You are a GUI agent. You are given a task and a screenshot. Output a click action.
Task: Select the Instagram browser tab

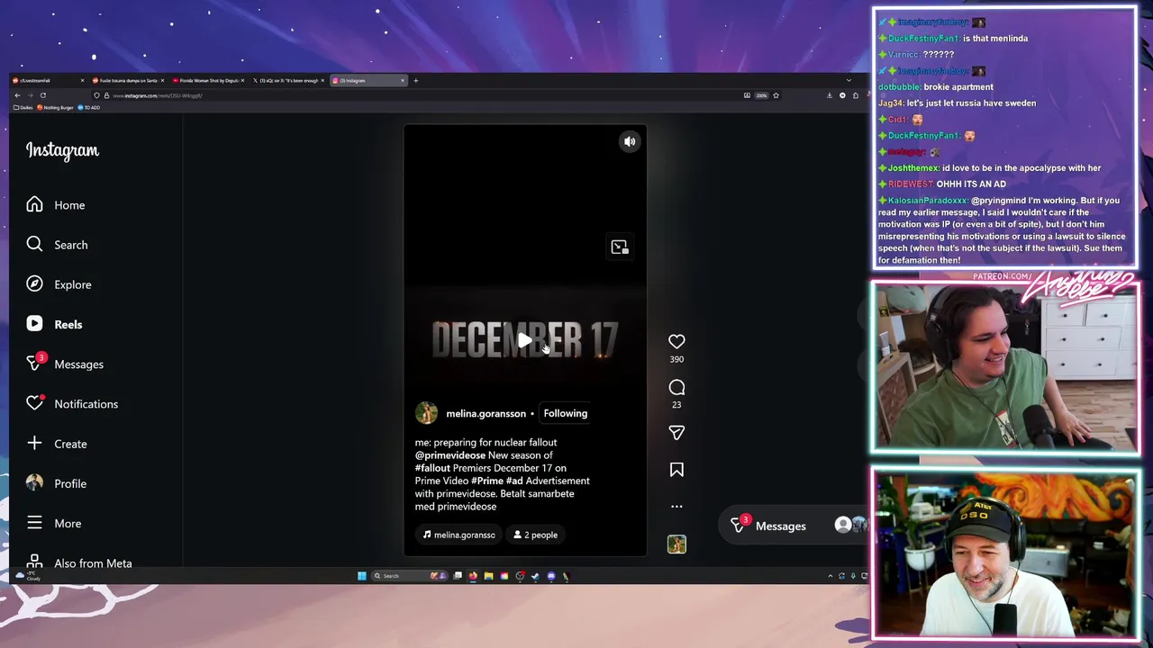[368, 80]
